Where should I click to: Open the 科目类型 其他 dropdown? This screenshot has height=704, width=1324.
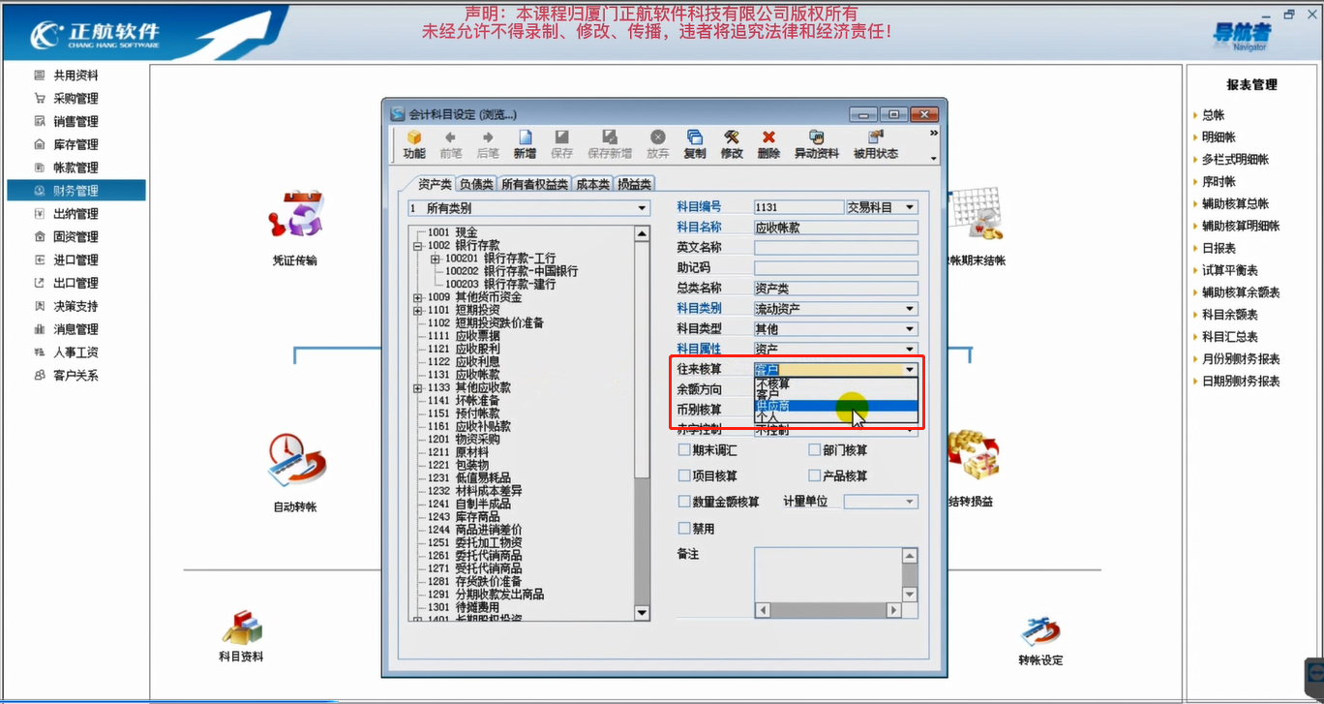[x=910, y=329]
